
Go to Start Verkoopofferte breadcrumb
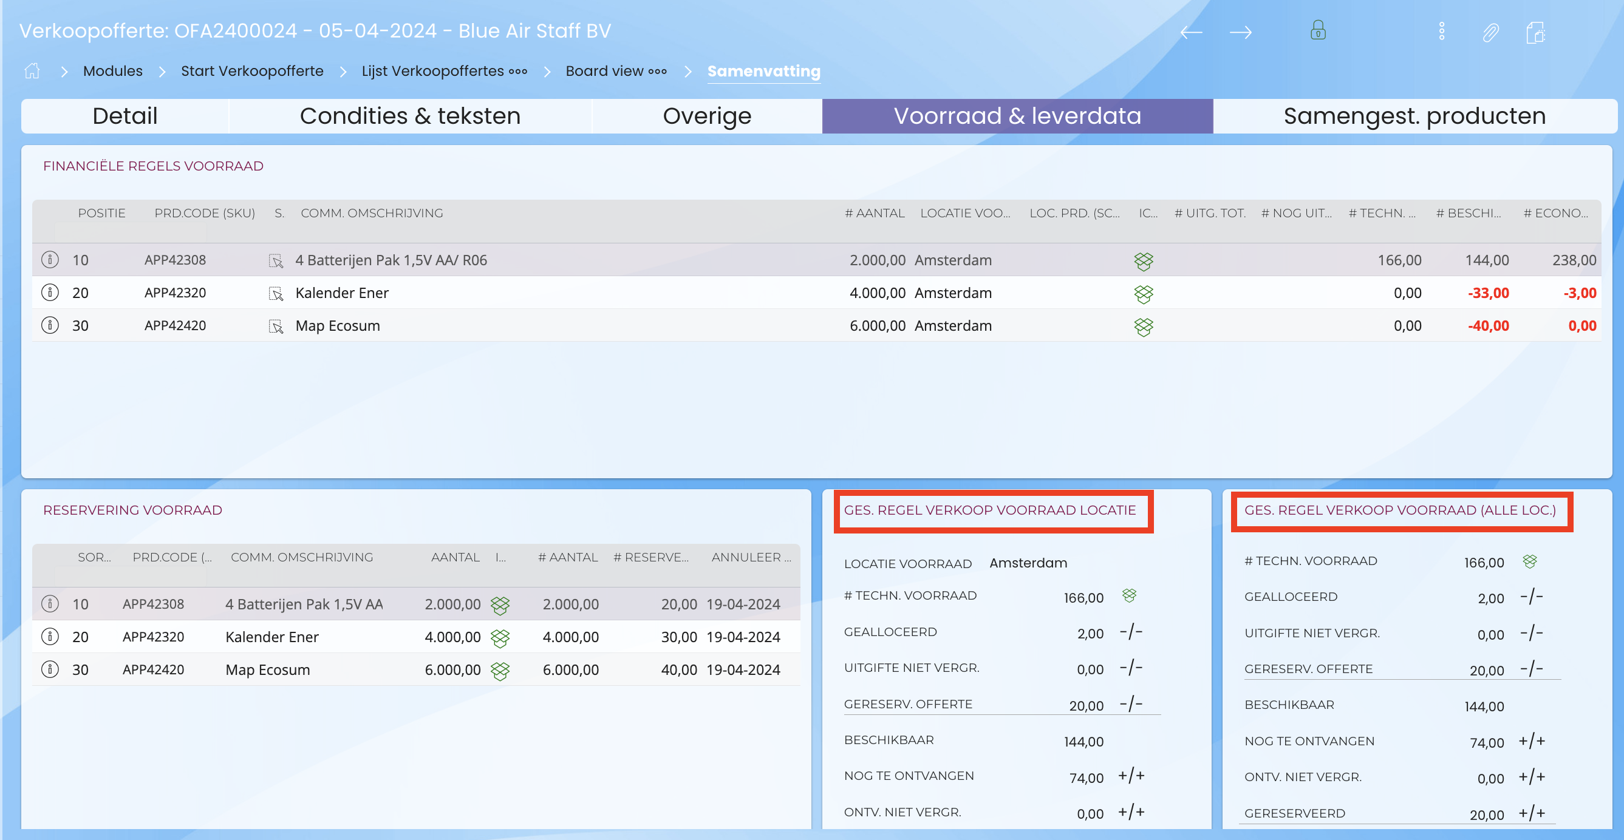click(252, 70)
